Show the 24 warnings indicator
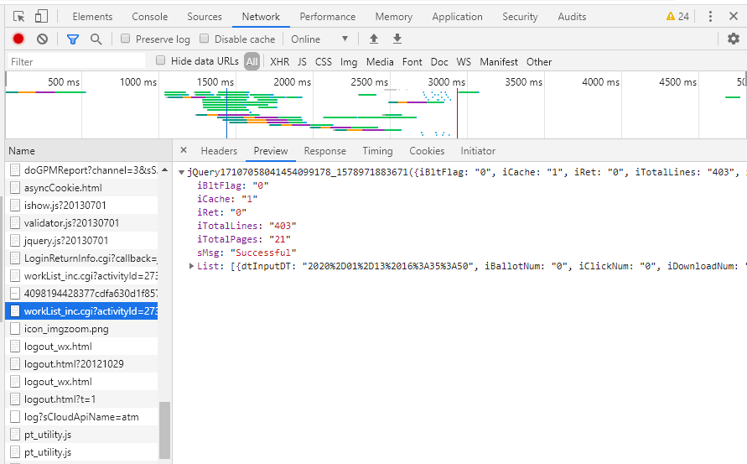The height and width of the screenshot is (464, 747). (x=677, y=17)
